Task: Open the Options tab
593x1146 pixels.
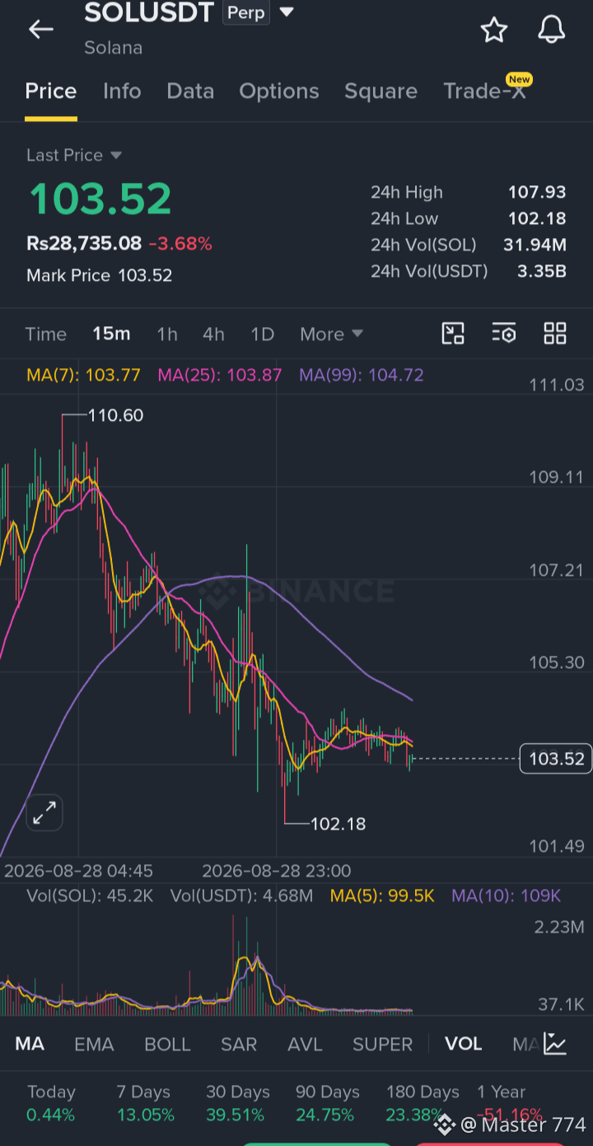Action: tap(279, 91)
